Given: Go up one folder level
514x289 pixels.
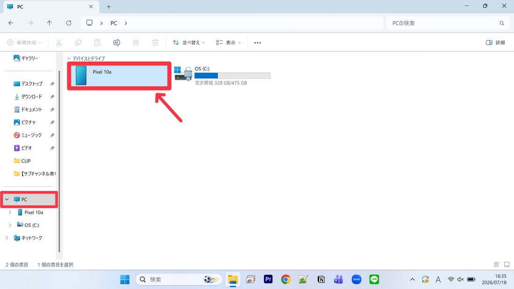Looking at the screenshot, I should [x=49, y=23].
